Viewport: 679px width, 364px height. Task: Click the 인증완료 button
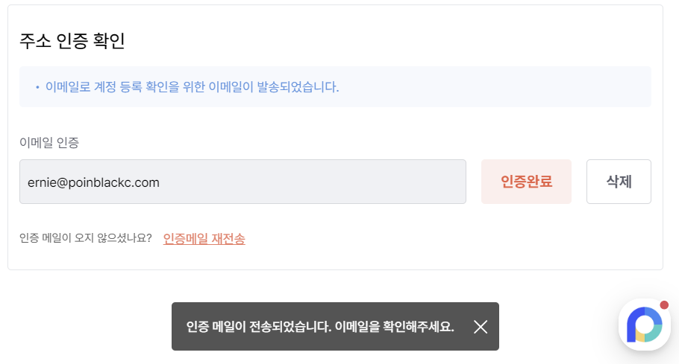[526, 182]
